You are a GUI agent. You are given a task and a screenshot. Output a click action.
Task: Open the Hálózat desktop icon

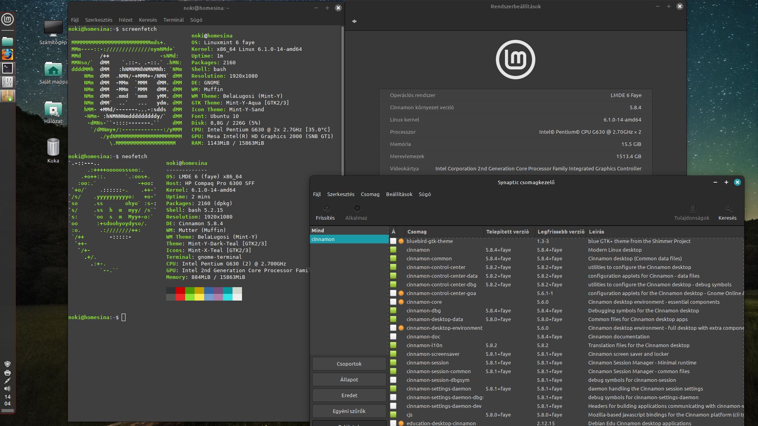tap(53, 112)
